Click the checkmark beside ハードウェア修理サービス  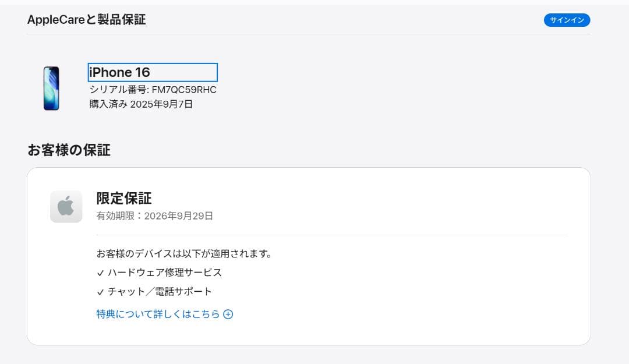(x=101, y=272)
